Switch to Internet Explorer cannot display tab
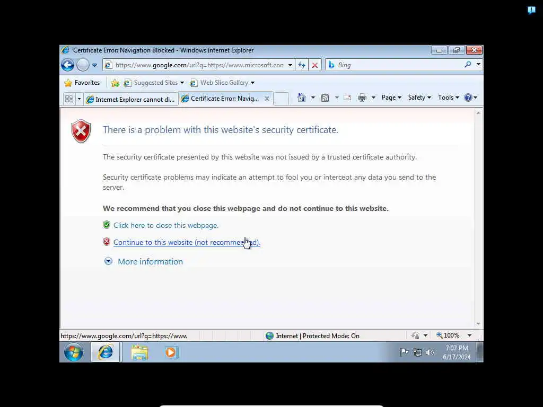 coord(131,99)
